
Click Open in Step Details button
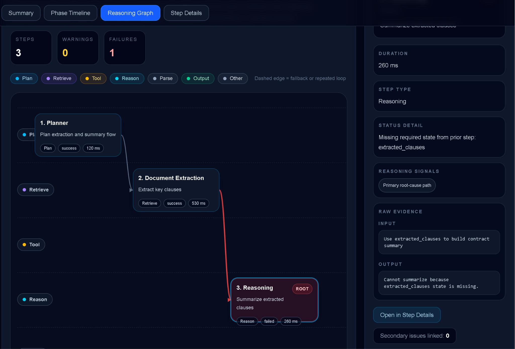tap(407, 315)
